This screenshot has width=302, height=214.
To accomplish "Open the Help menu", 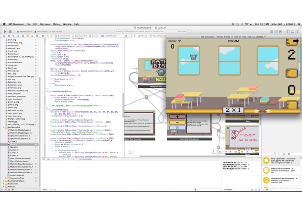I will (x=76, y=24).
